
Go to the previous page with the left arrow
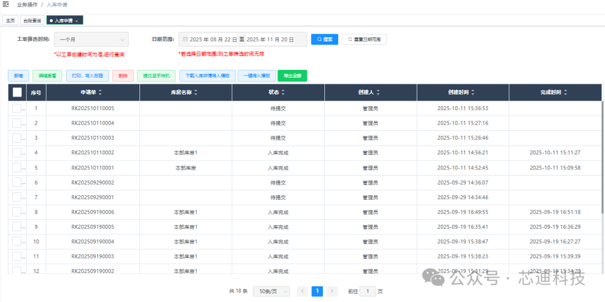(x=302, y=291)
